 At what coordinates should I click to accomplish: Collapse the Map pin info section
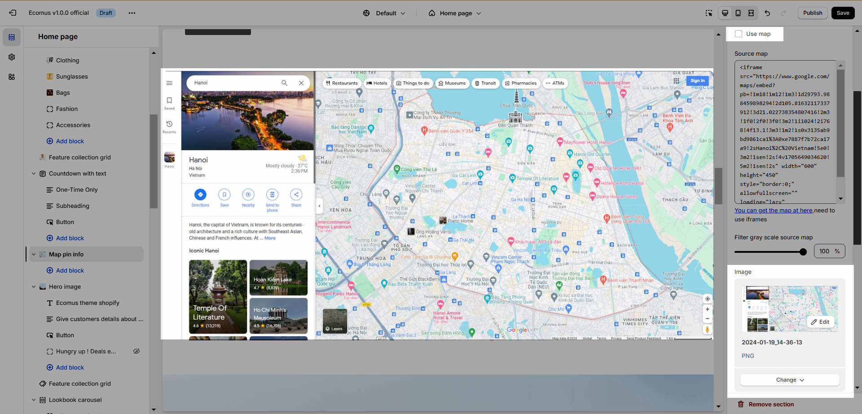pos(34,254)
